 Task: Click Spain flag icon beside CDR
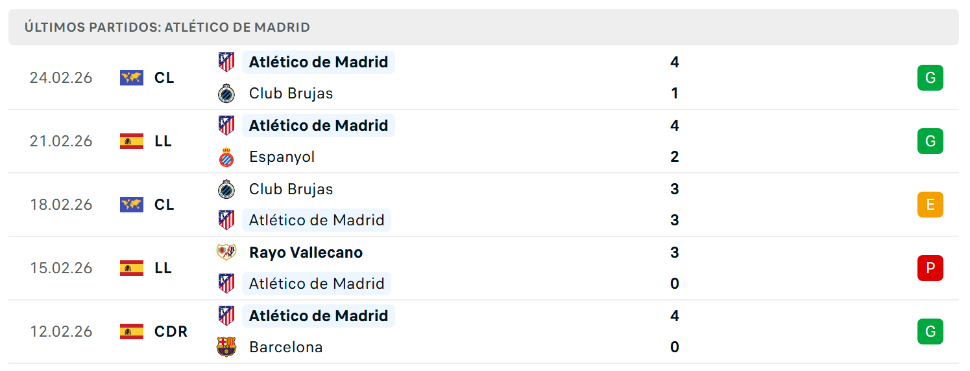132,332
